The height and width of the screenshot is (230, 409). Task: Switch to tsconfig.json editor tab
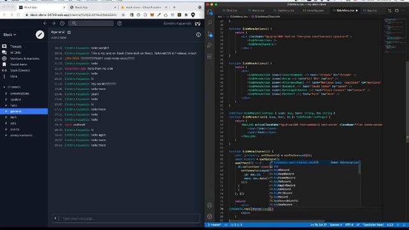(314, 10)
